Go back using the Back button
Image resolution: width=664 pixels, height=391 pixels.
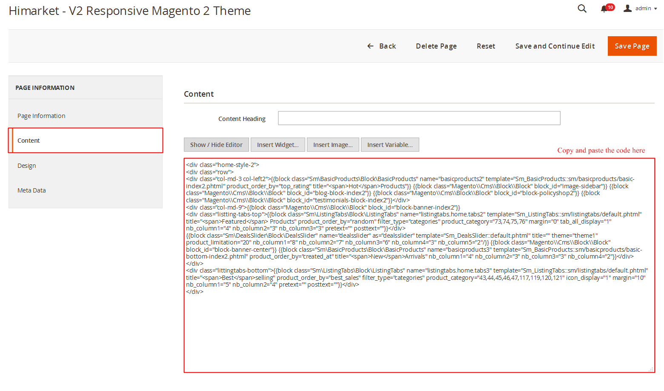pos(382,46)
